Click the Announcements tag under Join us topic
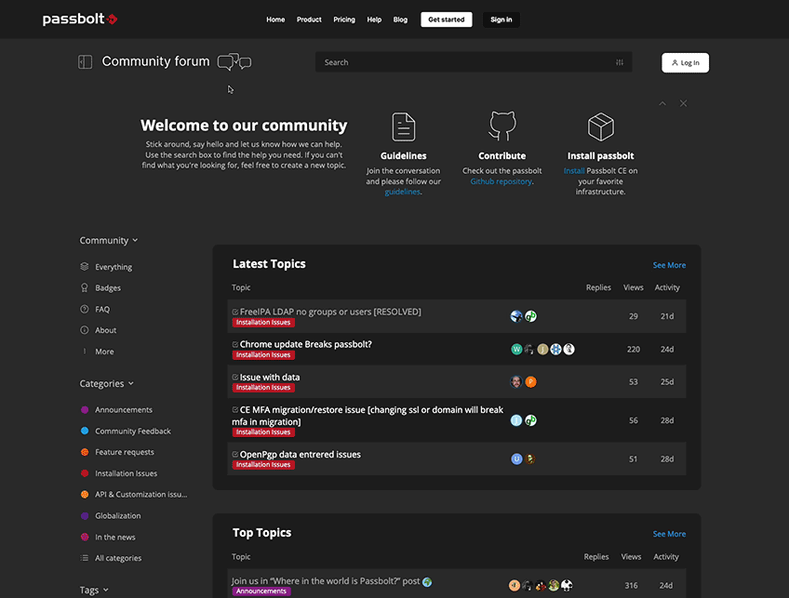The height and width of the screenshot is (598, 789). [x=261, y=591]
